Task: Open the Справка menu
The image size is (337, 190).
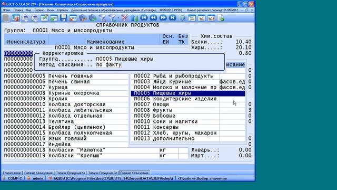Action: [62, 10]
